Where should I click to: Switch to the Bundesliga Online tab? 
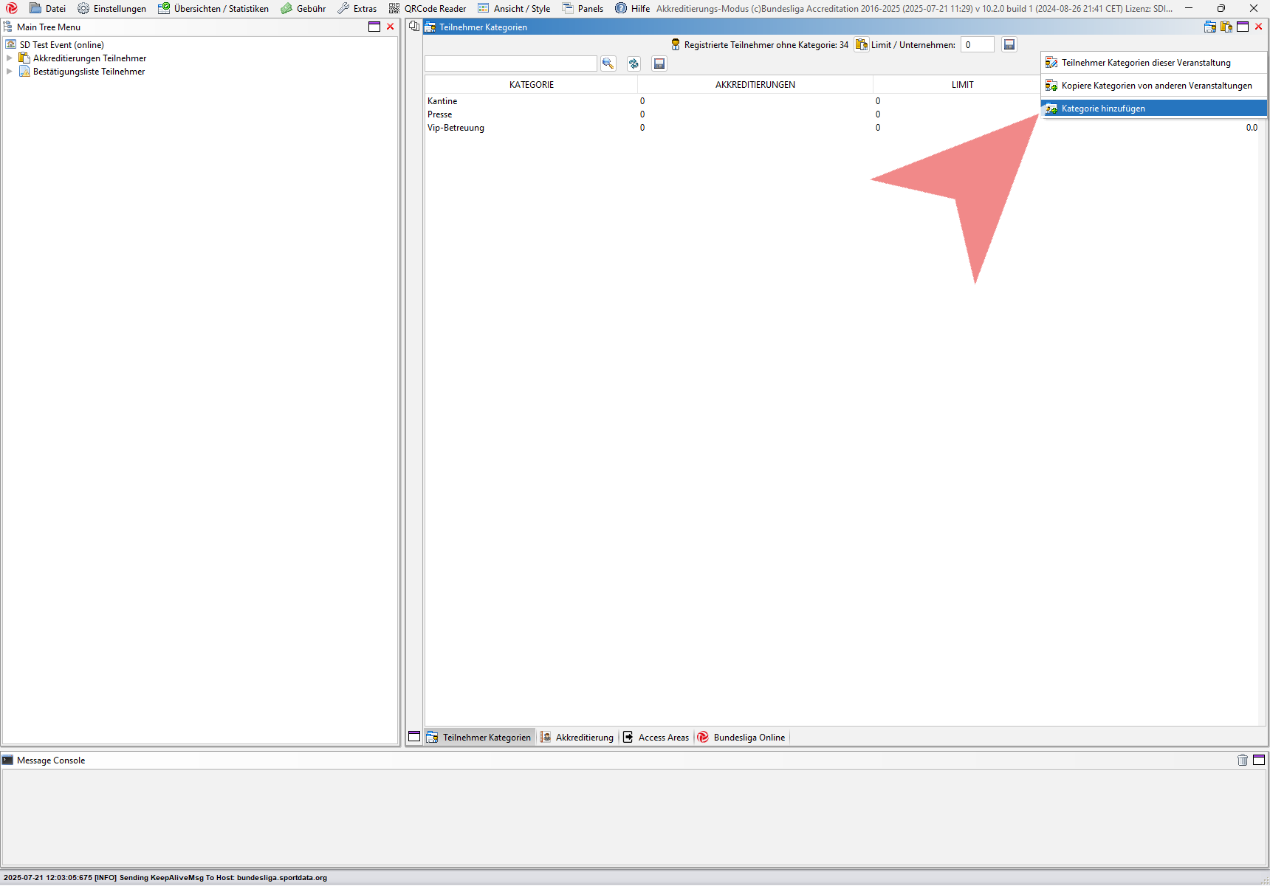[741, 738]
